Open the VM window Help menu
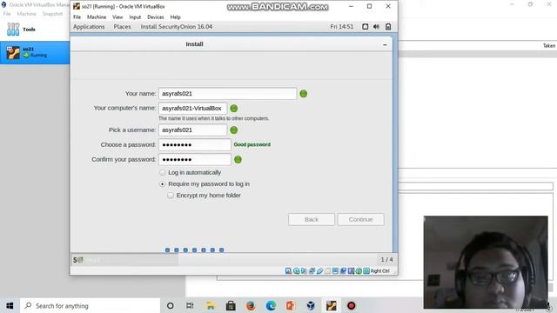This screenshot has width=557, height=313. click(x=175, y=17)
